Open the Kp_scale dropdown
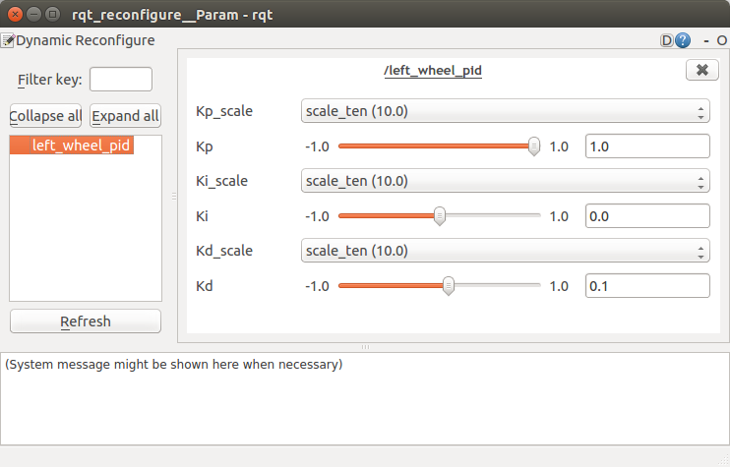This screenshot has height=467, width=730. pyautogui.click(x=505, y=111)
